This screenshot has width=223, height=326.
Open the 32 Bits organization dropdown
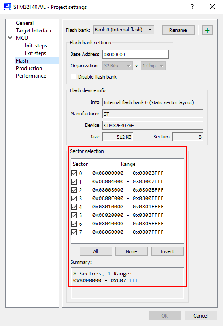[x=117, y=66]
